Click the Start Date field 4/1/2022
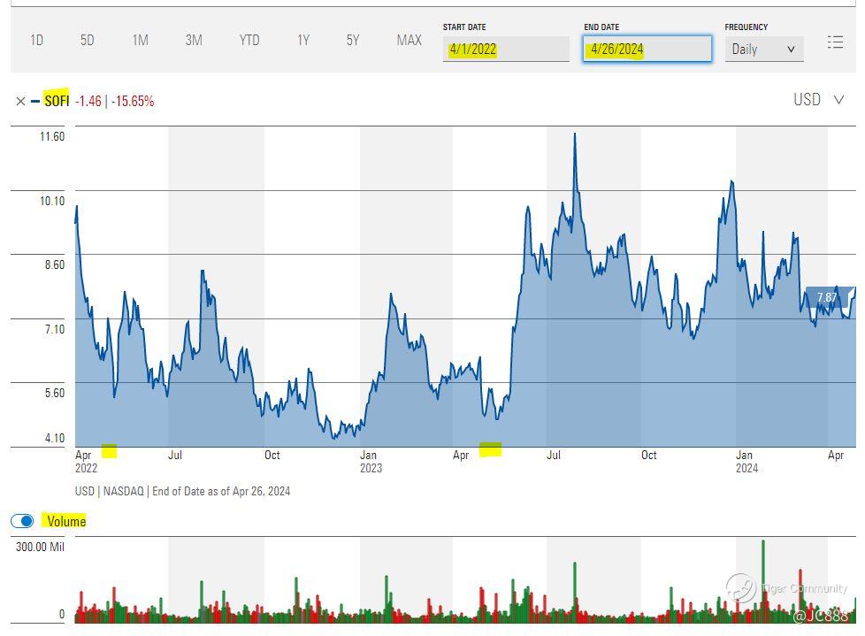This screenshot has height=636, width=865. click(506, 49)
